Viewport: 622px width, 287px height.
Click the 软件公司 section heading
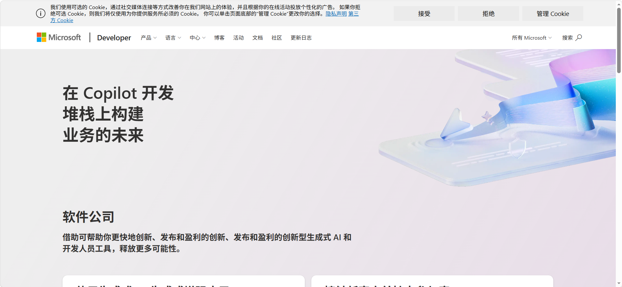coord(88,217)
